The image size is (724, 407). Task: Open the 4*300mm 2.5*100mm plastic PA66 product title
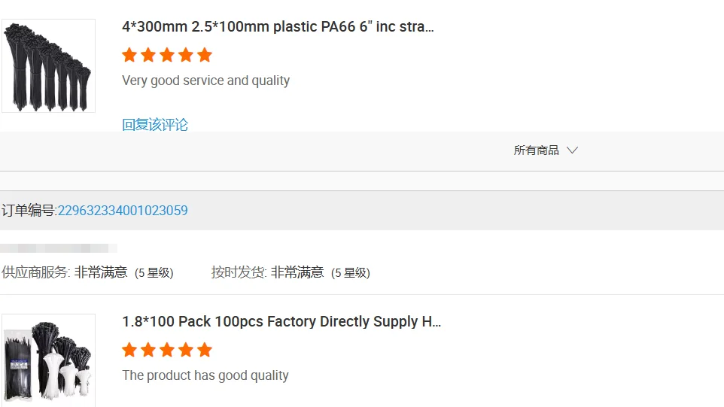point(278,27)
